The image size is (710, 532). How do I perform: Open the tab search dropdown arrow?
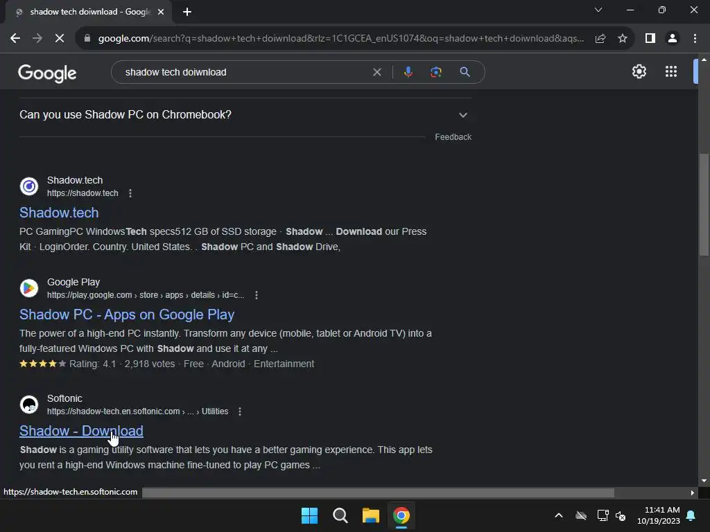[598, 10]
